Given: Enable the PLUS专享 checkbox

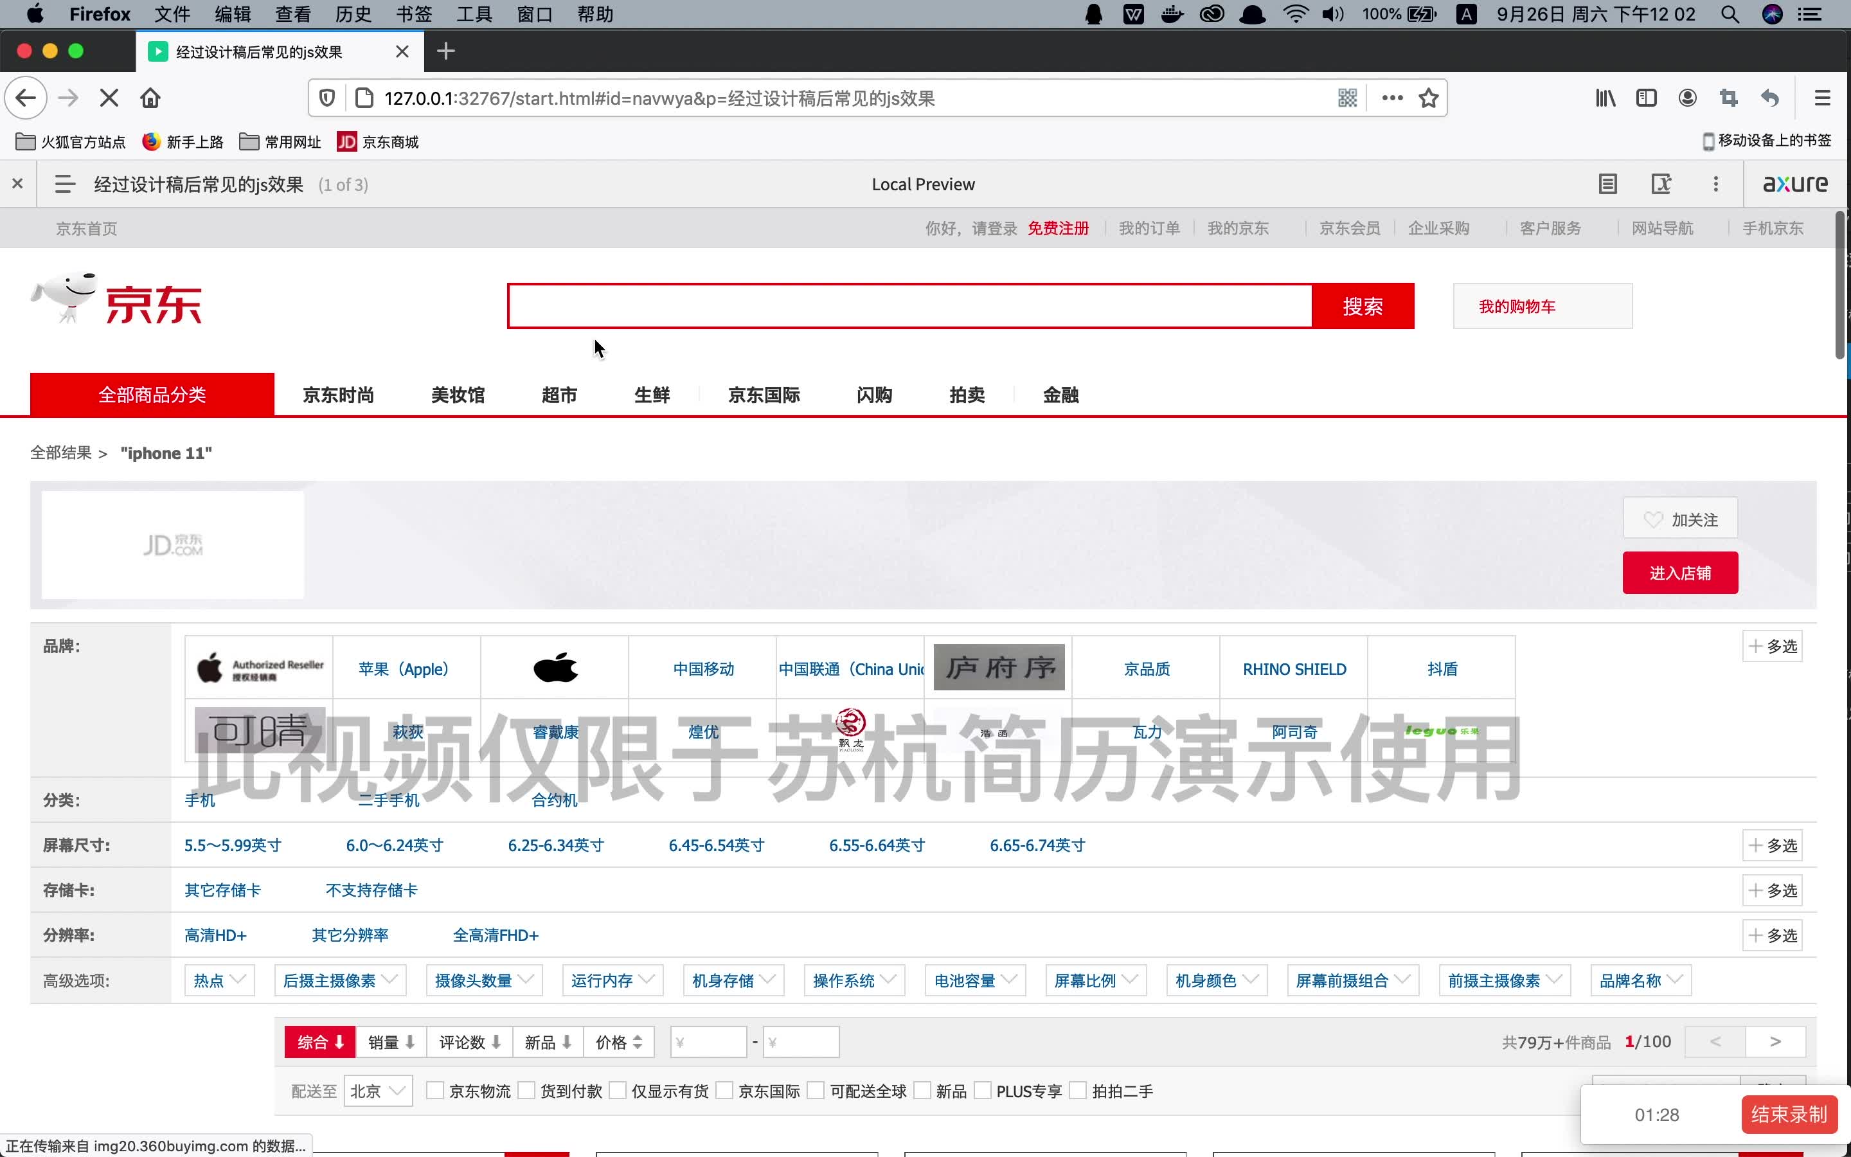Looking at the screenshot, I should click(x=983, y=1090).
